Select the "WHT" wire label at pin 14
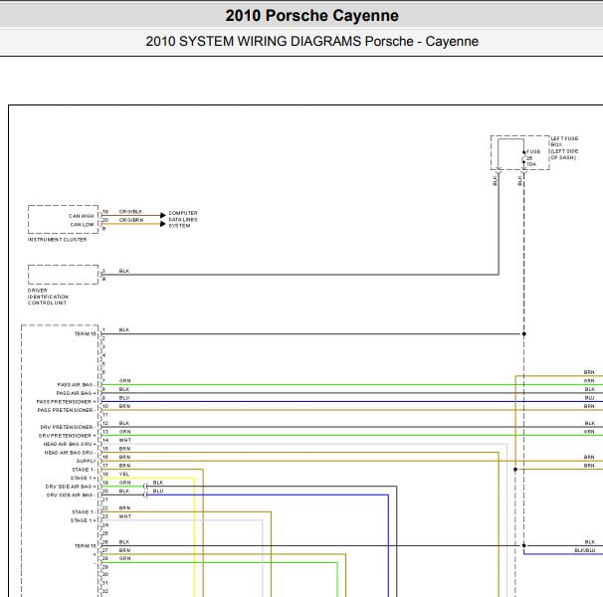The image size is (603, 597). click(125, 441)
